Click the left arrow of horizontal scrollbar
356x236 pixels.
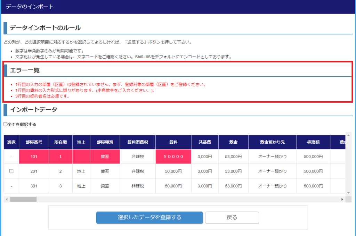[x=6, y=199]
